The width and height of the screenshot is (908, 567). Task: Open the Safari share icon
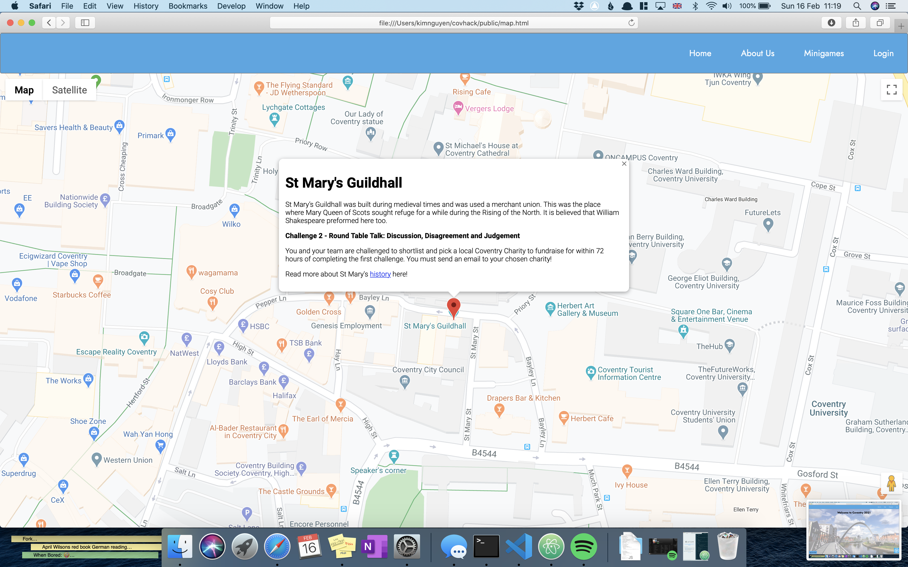[x=856, y=23]
